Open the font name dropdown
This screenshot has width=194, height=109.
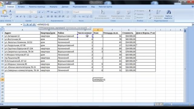point(29,12)
